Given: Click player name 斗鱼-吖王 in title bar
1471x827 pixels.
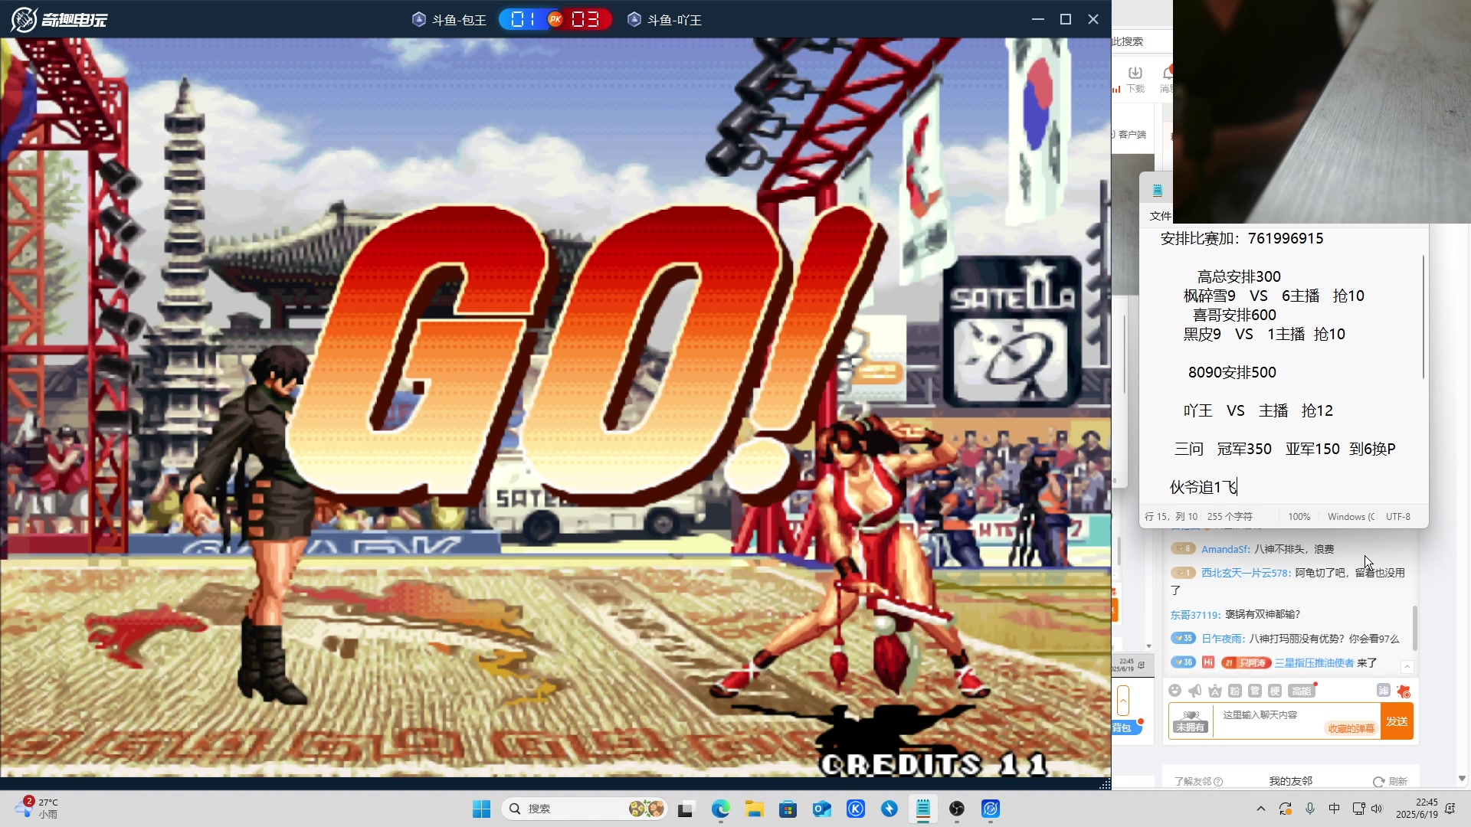Looking at the screenshot, I should (x=674, y=20).
